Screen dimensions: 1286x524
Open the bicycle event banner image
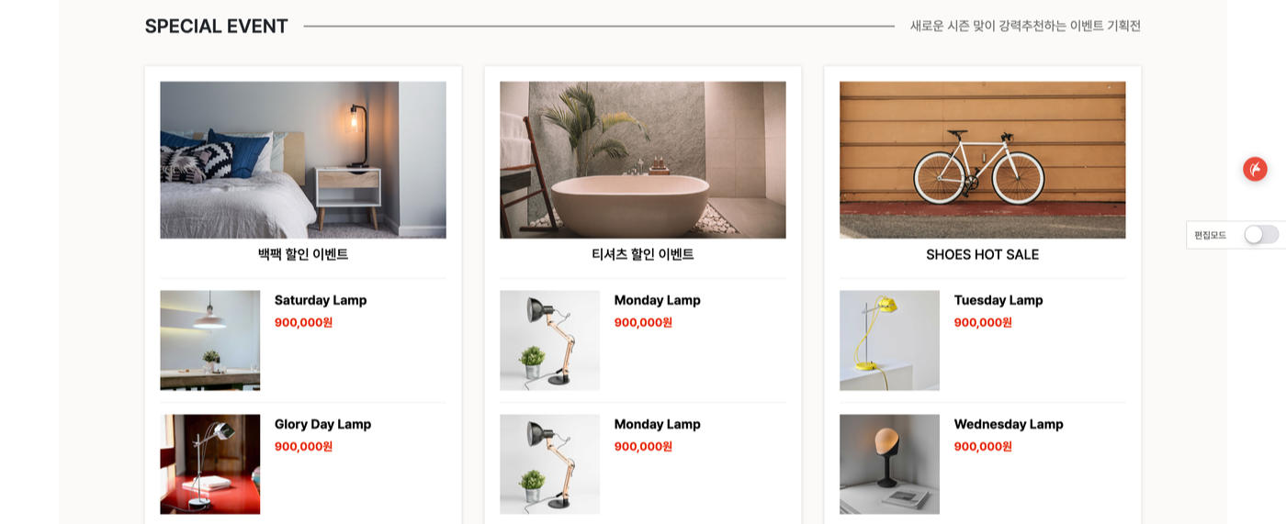(983, 160)
